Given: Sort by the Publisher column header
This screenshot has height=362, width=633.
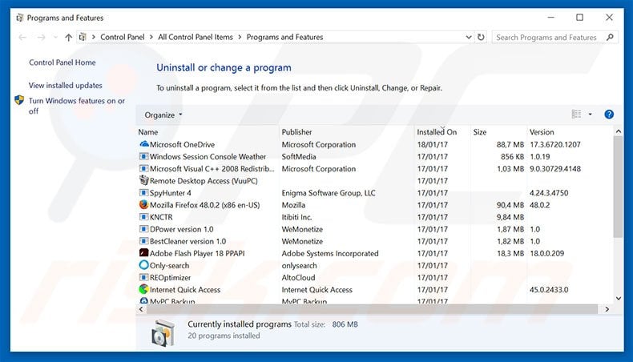Looking at the screenshot, I should pyautogui.click(x=296, y=132).
